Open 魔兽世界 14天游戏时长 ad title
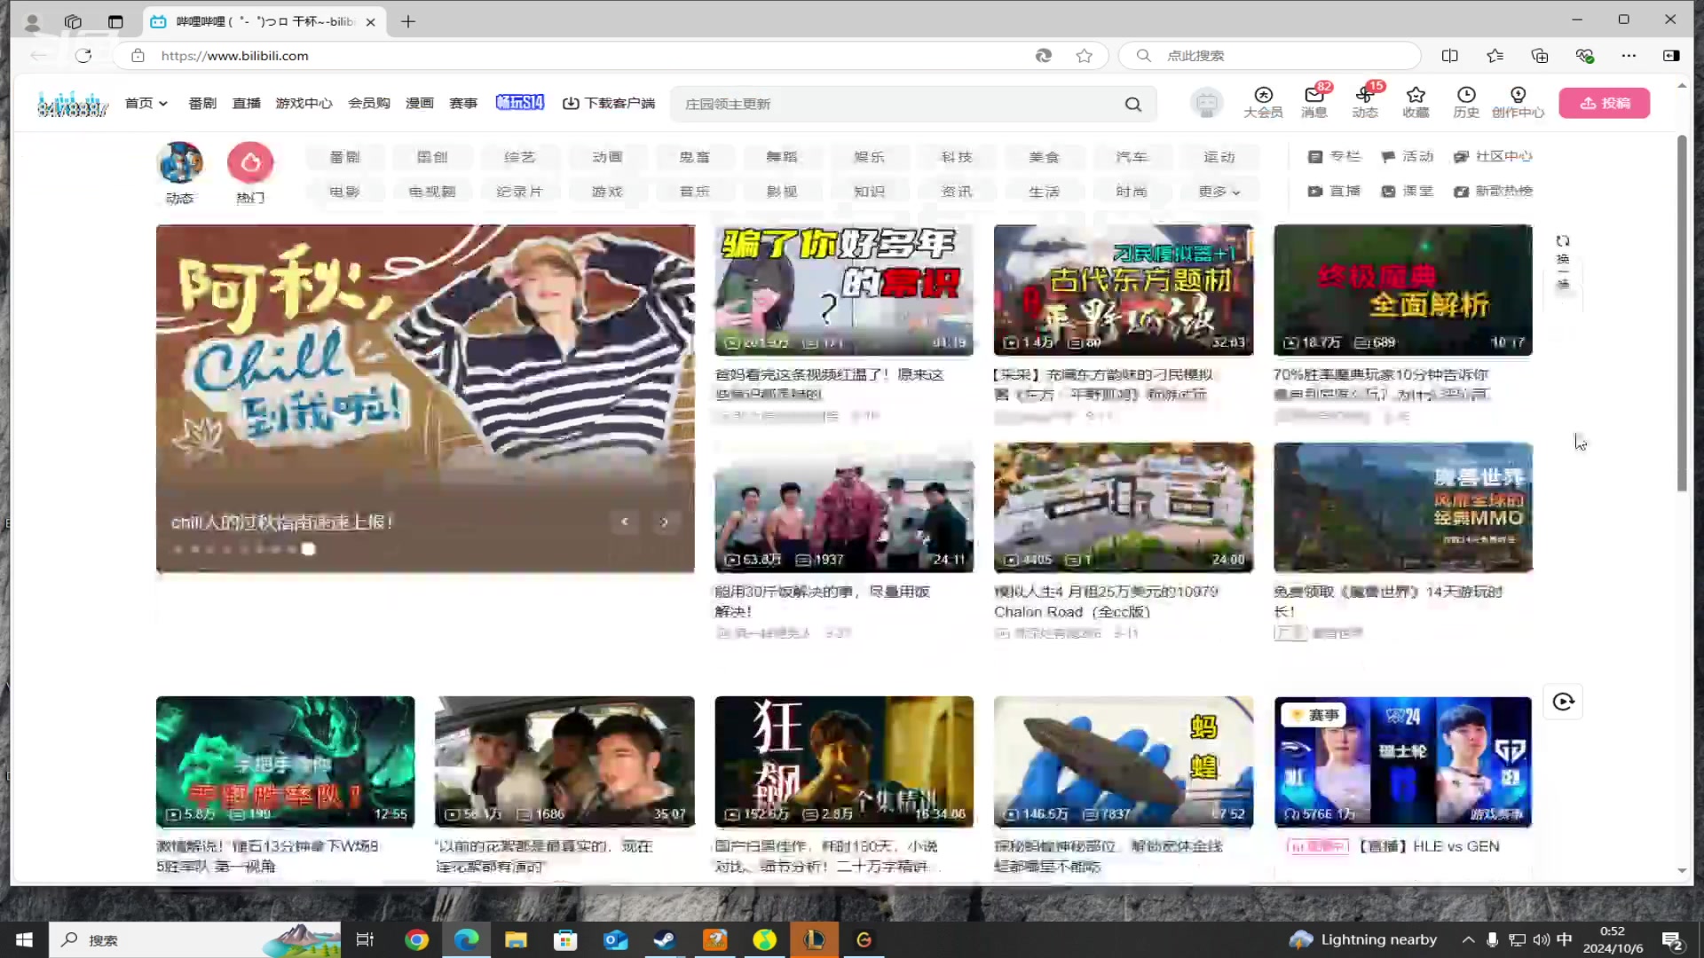The image size is (1704, 958). 1388,601
